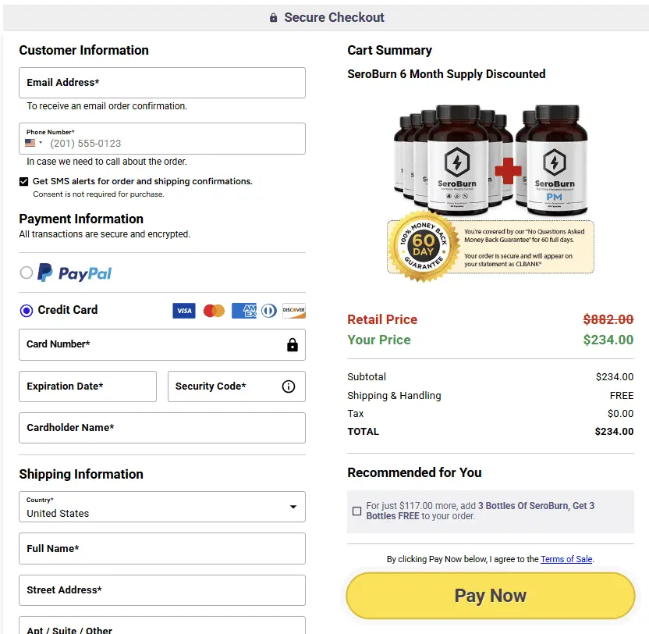The image size is (649, 634).
Task: Click the lock icon in the Card Number field
Action: coord(292,344)
